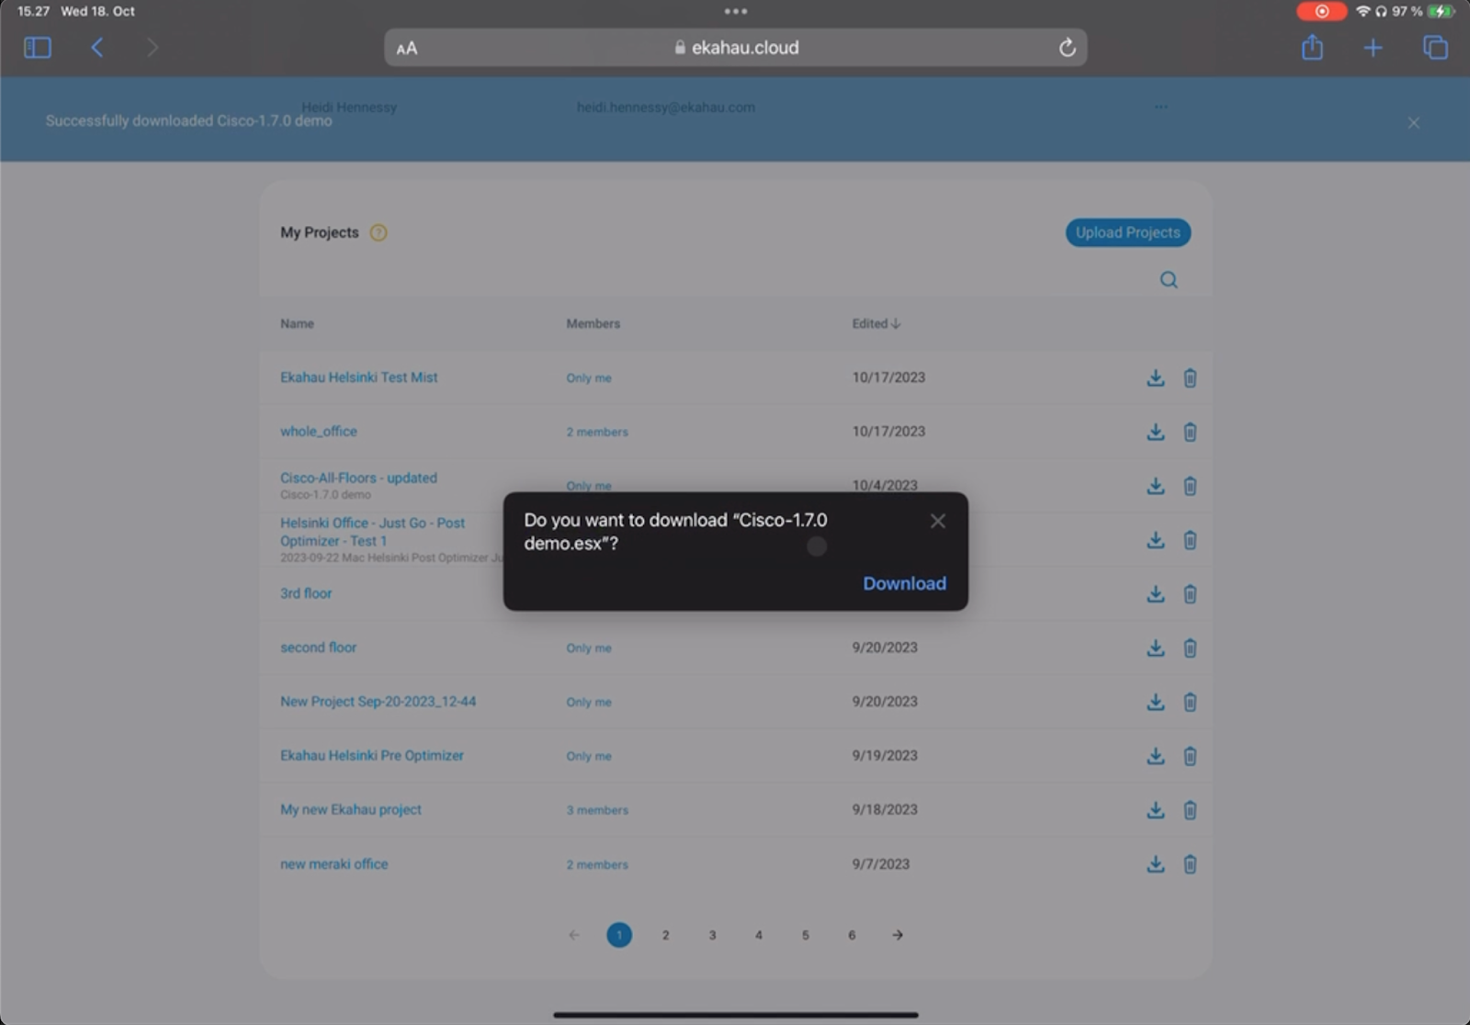Open the user row three-dot menu
Screen dimensions: 1470x1025
[x=1161, y=107]
